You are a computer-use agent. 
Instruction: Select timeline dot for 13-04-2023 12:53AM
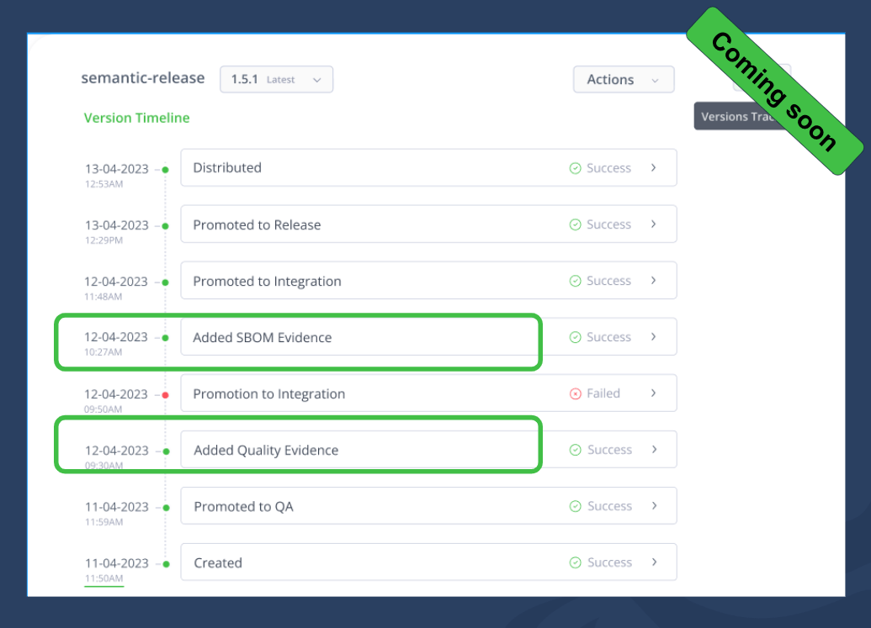165,170
